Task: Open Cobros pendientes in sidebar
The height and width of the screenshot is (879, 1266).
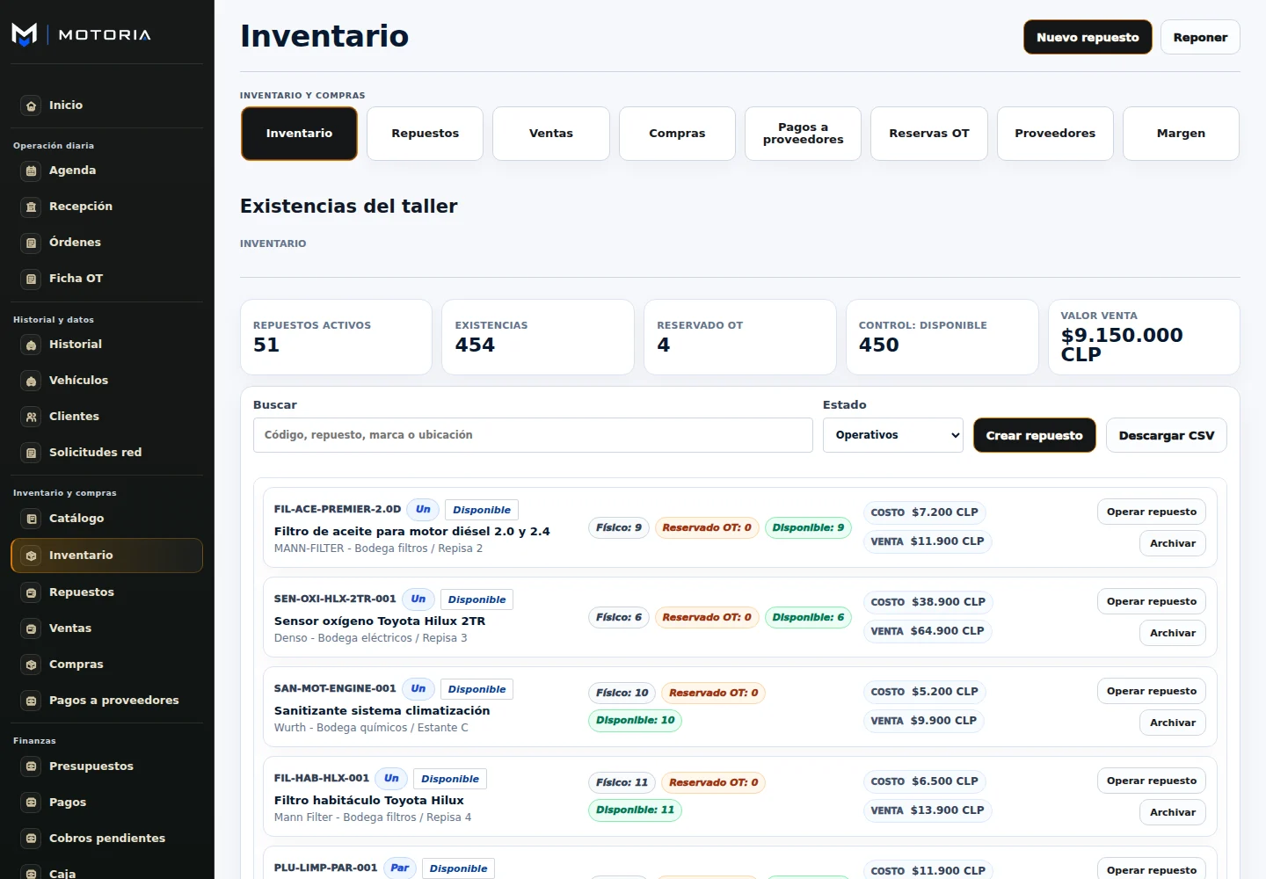Action: point(107,839)
